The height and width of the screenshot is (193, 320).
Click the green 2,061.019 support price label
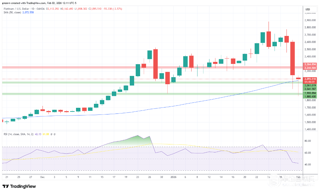[x=310, y=86]
